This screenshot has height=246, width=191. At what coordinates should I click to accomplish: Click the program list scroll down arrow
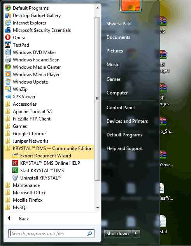point(98,208)
